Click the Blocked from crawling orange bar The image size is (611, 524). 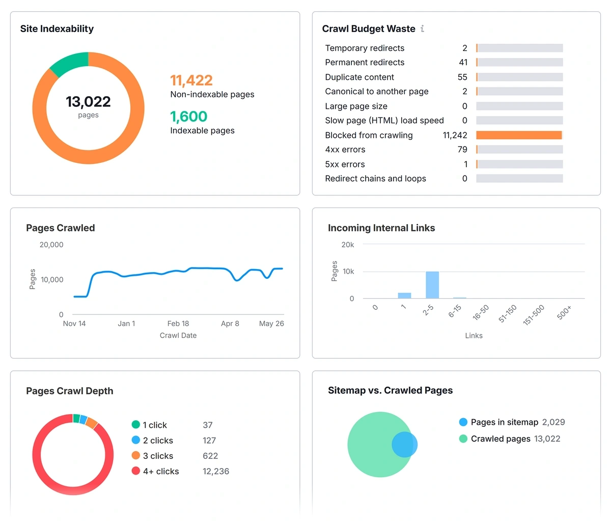518,135
